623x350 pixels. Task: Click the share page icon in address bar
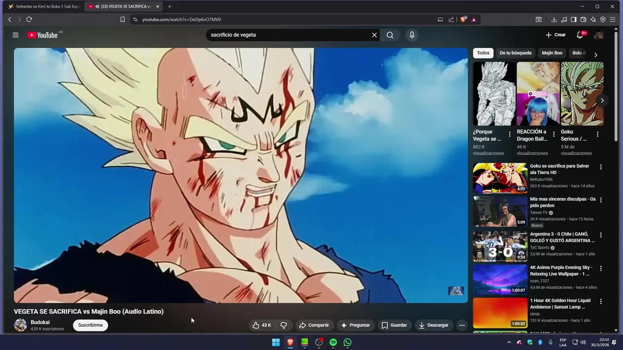pos(451,19)
